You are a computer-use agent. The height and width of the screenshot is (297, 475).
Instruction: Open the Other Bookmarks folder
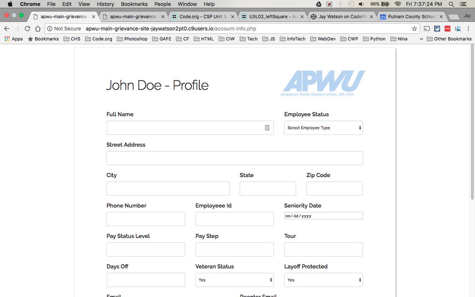(x=449, y=39)
